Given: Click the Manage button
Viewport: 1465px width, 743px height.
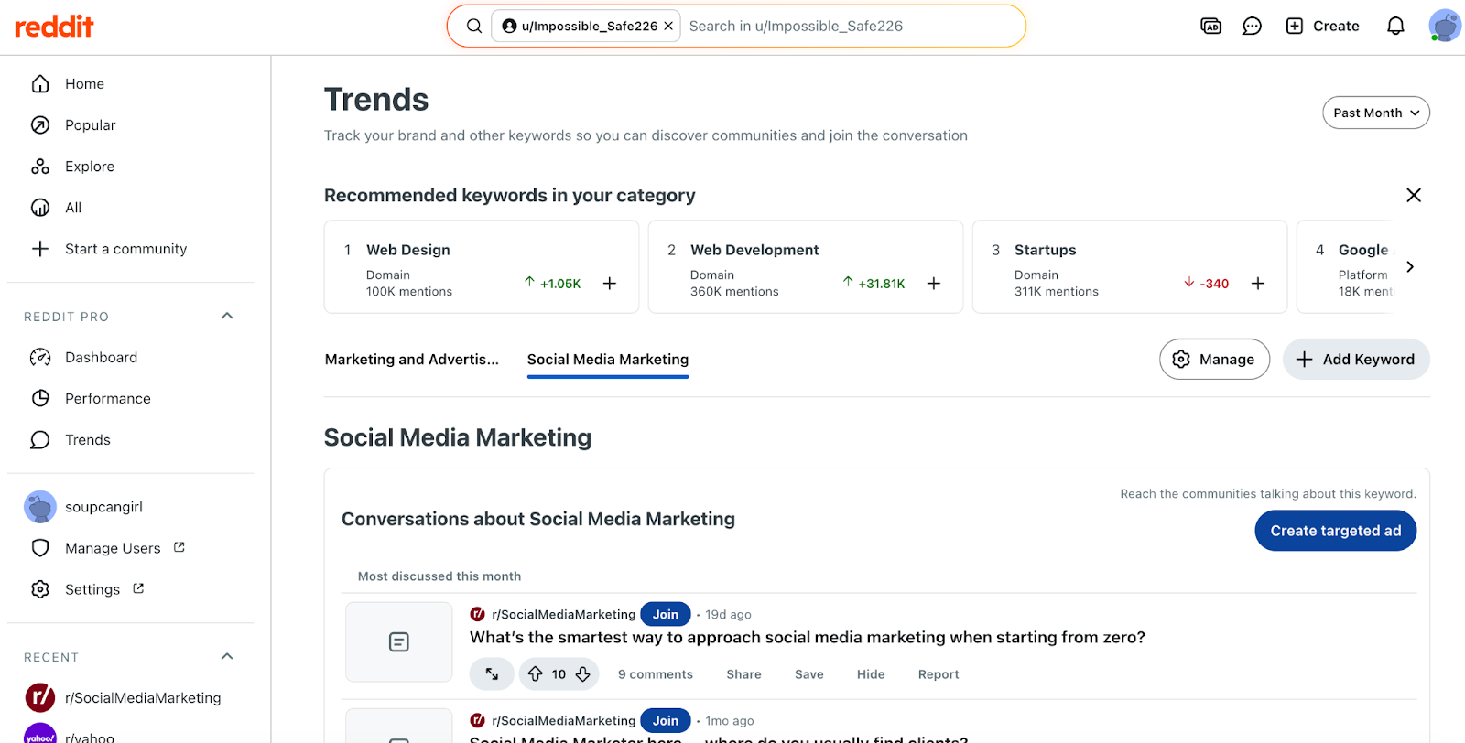Looking at the screenshot, I should pyautogui.click(x=1214, y=359).
